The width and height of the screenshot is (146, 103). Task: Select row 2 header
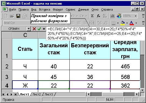coord(7,65)
